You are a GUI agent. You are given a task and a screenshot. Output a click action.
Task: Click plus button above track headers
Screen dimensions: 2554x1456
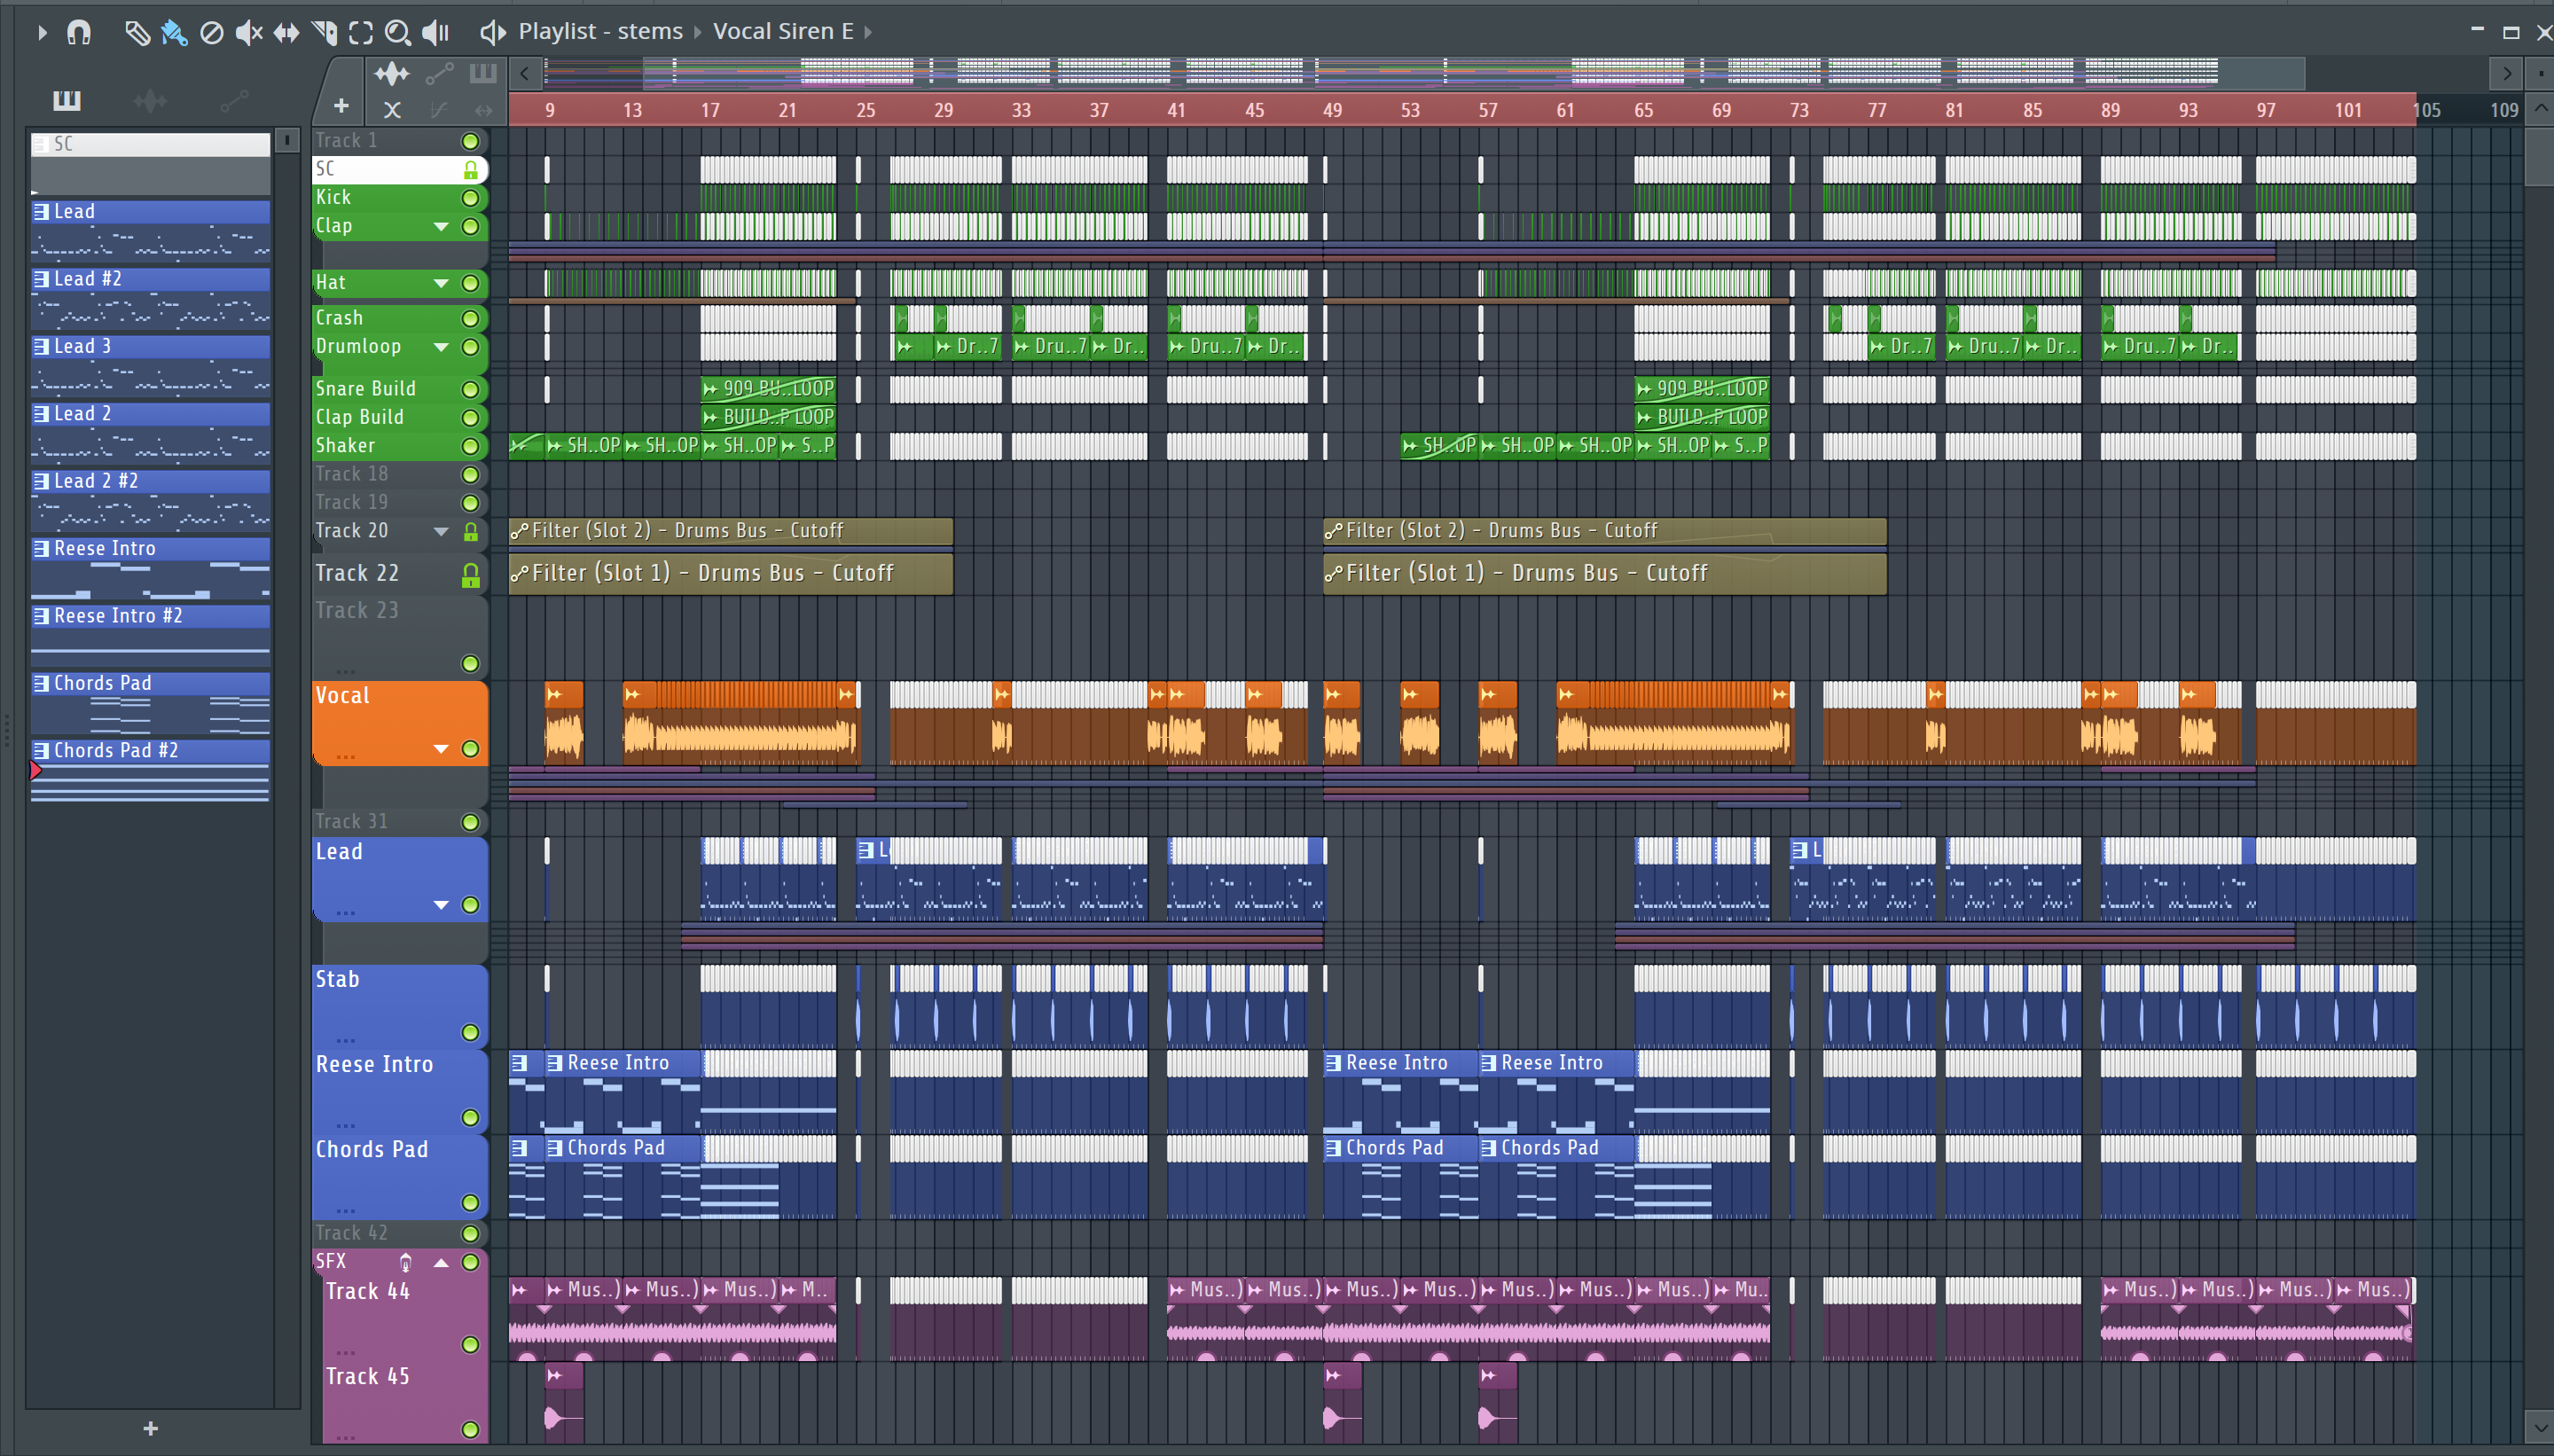(x=341, y=106)
